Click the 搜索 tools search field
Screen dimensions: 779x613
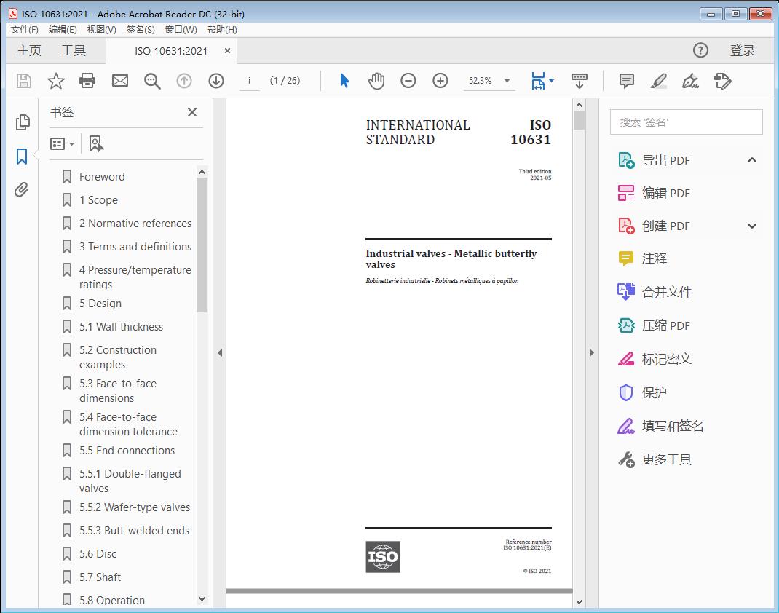click(x=686, y=122)
